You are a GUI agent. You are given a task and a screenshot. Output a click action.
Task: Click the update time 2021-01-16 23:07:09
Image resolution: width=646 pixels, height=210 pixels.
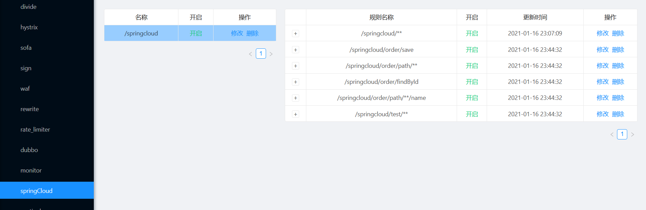535,33
